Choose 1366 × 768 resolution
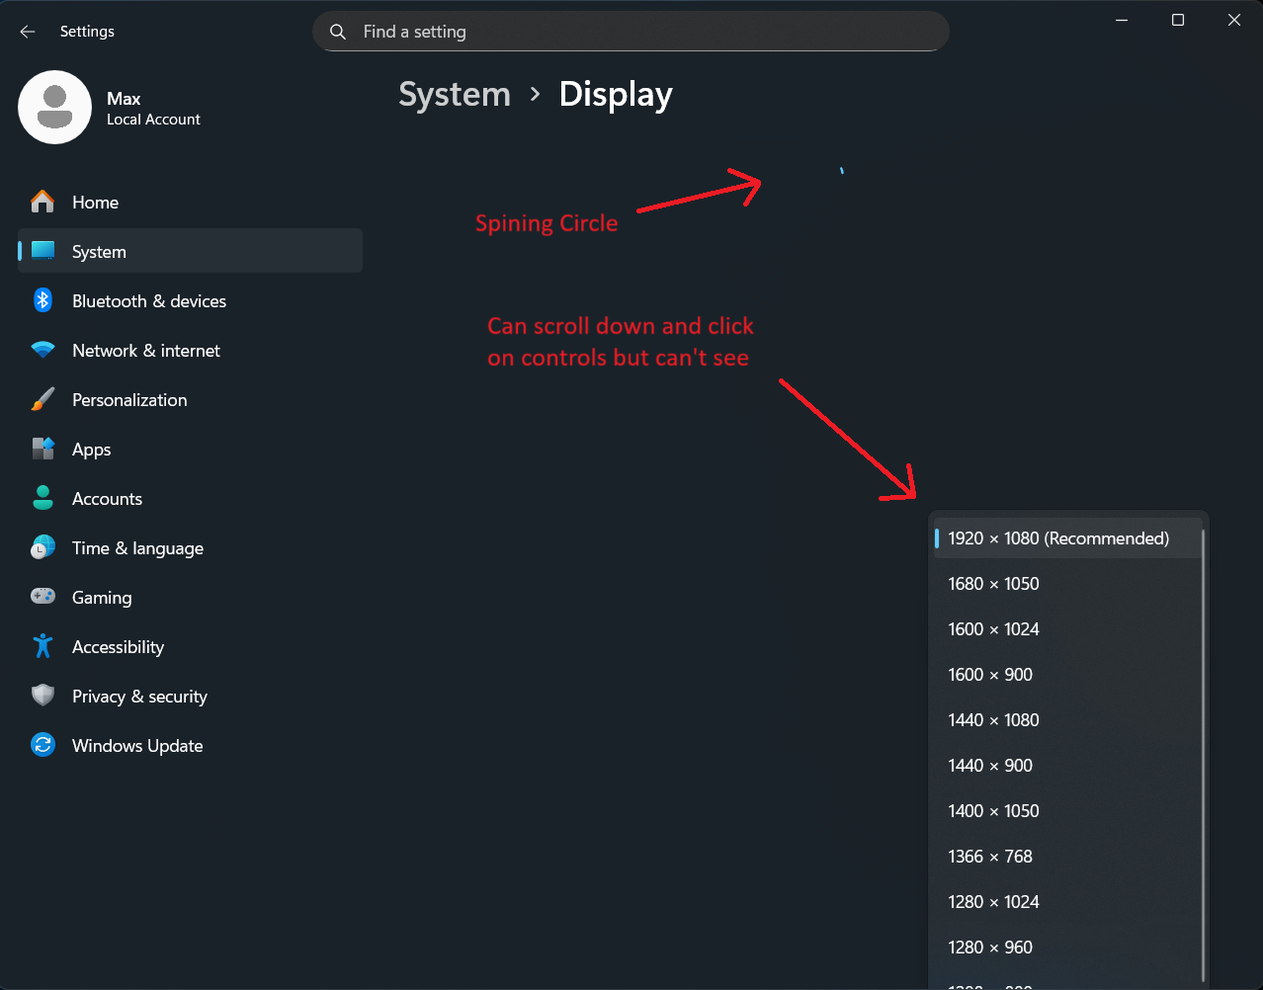 coord(1067,857)
